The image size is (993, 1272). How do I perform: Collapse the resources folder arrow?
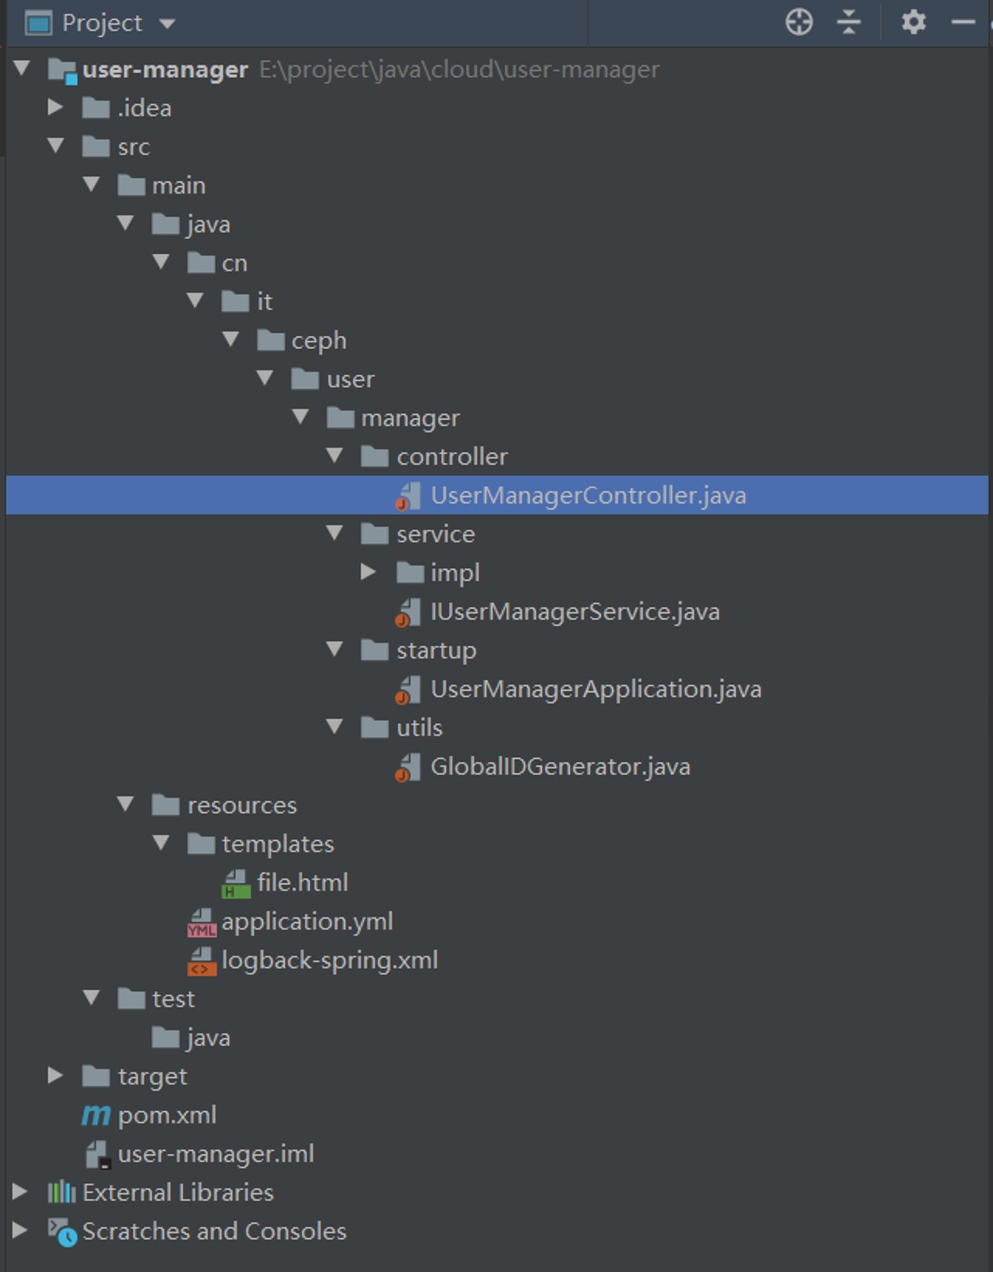point(126,804)
